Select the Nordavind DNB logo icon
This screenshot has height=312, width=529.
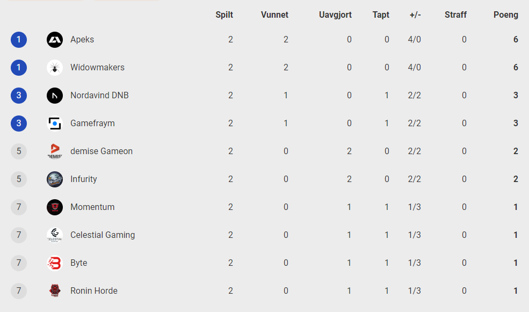coord(55,96)
